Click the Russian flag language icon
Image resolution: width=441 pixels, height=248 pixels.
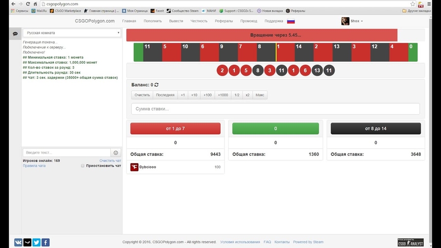pyautogui.click(x=291, y=21)
